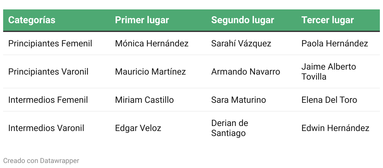Select the Mónica Hernández cell
The image size is (383, 168).
(152, 43)
